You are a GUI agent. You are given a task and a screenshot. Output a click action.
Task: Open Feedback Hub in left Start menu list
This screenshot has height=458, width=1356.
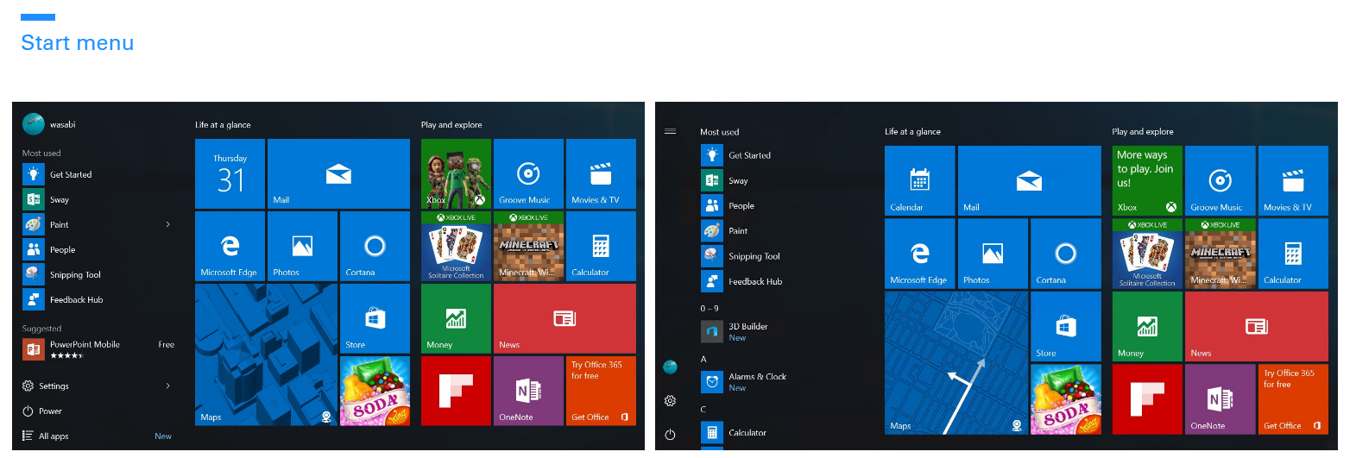pos(98,299)
